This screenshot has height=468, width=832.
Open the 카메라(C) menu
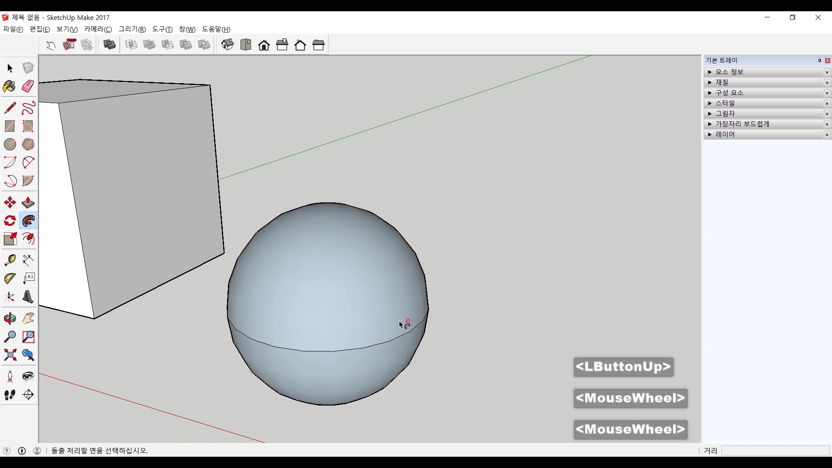point(98,29)
